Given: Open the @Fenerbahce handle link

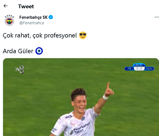Looking at the screenshot, I should (32, 23).
